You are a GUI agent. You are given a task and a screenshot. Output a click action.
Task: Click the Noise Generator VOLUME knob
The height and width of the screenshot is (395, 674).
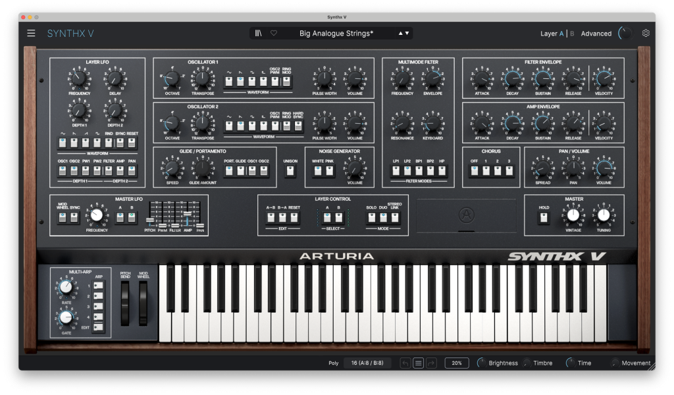pyautogui.click(x=355, y=168)
